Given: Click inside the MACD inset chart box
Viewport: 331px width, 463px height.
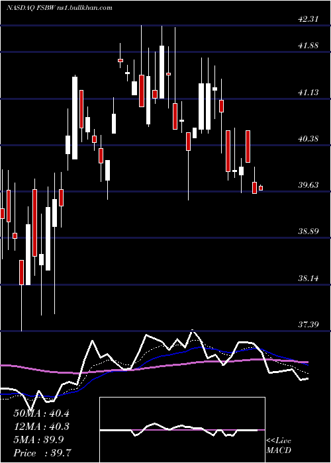Looking at the screenshot, I should pos(182,430).
